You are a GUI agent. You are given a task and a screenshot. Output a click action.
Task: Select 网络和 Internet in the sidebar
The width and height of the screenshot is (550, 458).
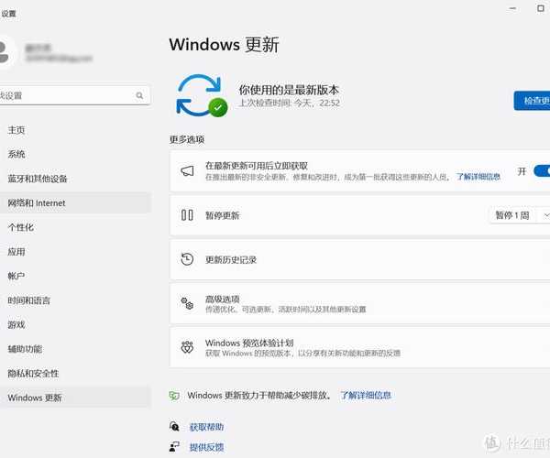pos(75,202)
